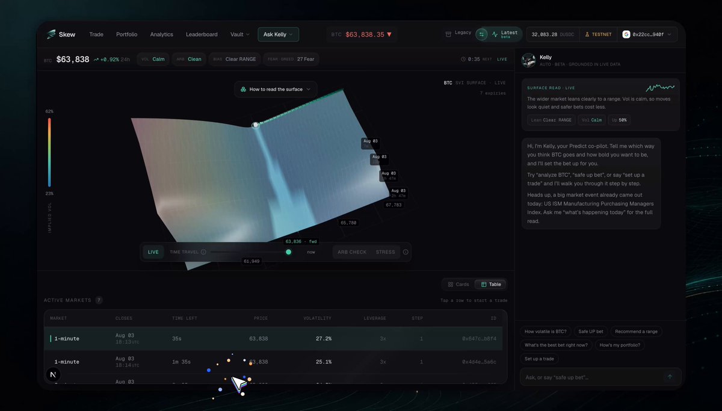Toggle the STRESS overlay
The image size is (722, 411).
click(386, 252)
